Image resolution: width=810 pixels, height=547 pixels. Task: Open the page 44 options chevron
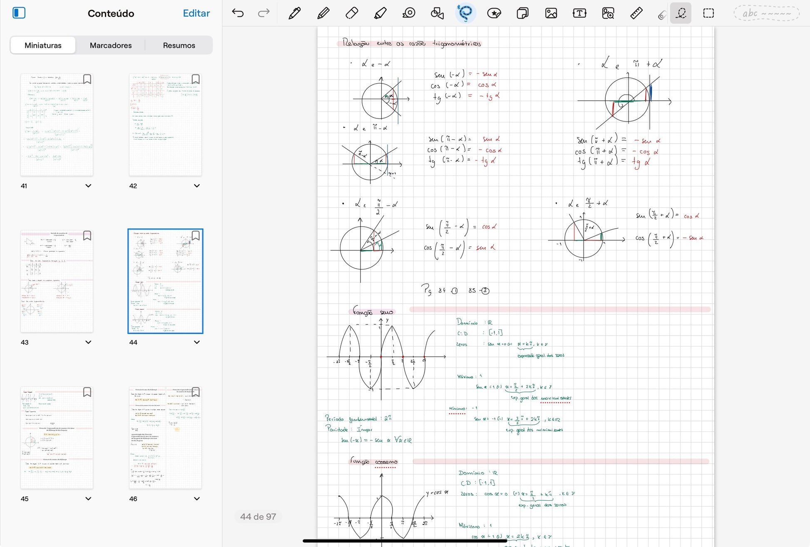pyautogui.click(x=197, y=342)
